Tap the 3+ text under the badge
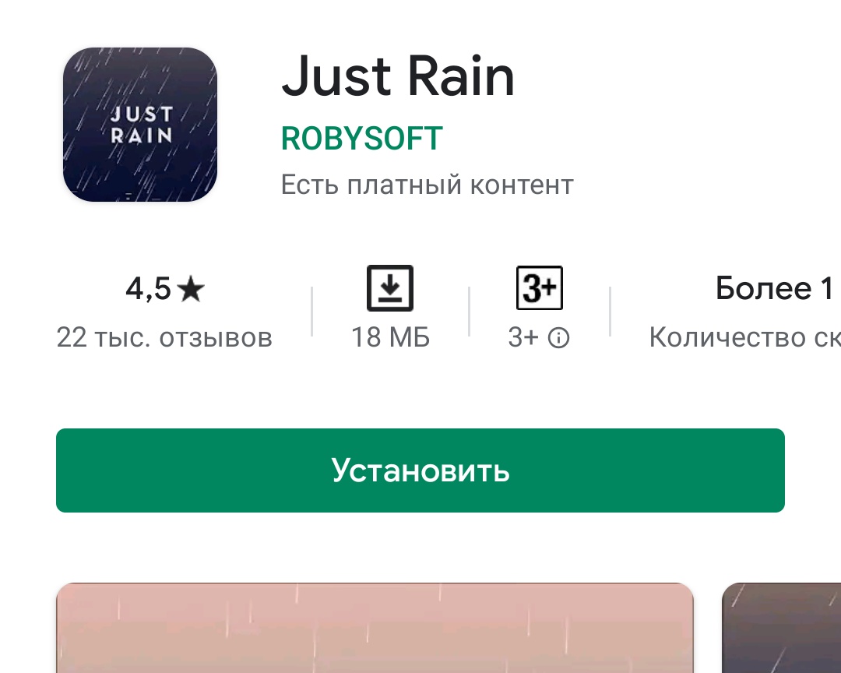 coord(523,338)
